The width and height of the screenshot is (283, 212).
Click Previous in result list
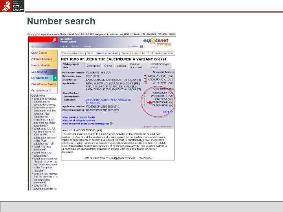pyautogui.click(x=133, y=53)
